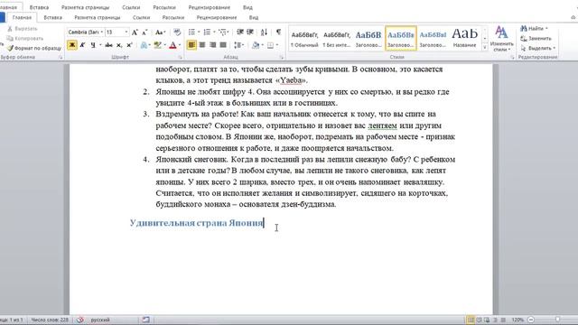Screen dimensions: 578x325
Task: Open Рассылки tab in lower tab row
Action: click(x=172, y=17)
